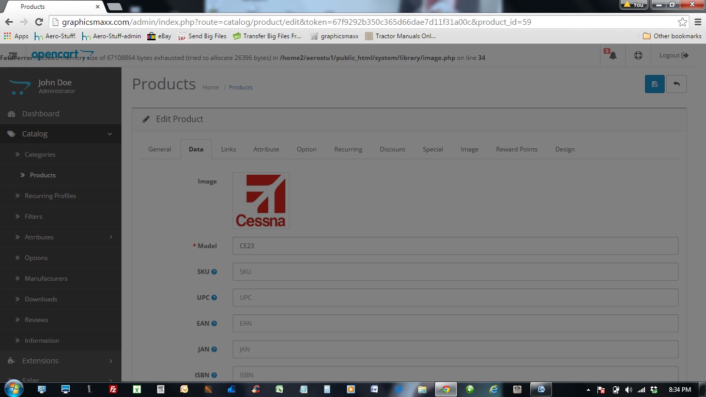Click the cancel back-arrow button

click(677, 84)
